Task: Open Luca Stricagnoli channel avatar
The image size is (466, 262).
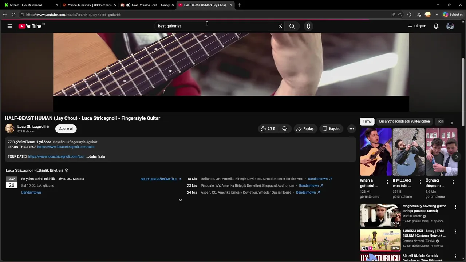Action: (x=10, y=128)
